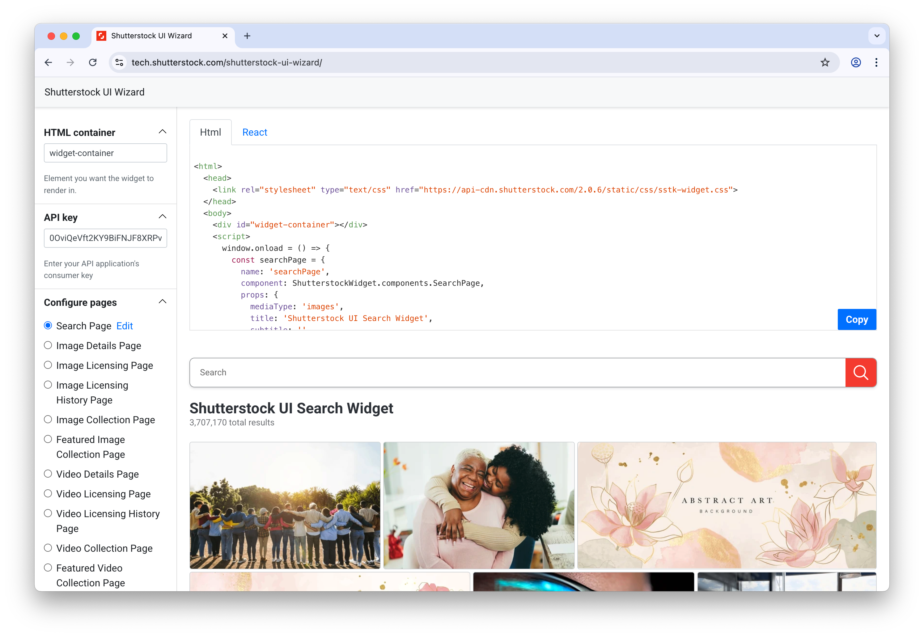924x637 pixels.
Task: Click inside the Search input field
Action: click(x=359, y=372)
